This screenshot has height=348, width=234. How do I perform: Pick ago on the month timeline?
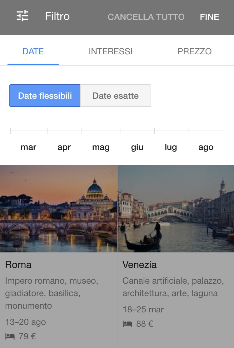click(206, 147)
